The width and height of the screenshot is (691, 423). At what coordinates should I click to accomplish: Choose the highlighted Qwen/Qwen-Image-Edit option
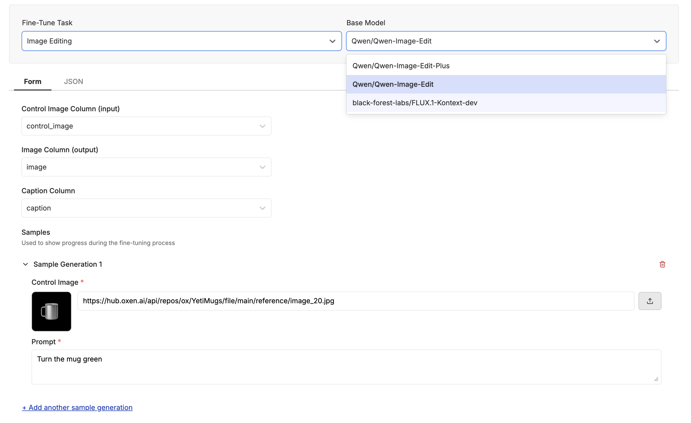[392, 84]
